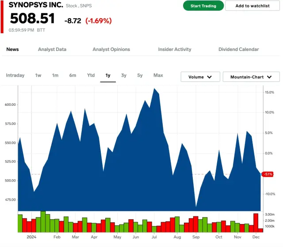Click the Start Trading button
283x247 pixels.
(x=203, y=6)
